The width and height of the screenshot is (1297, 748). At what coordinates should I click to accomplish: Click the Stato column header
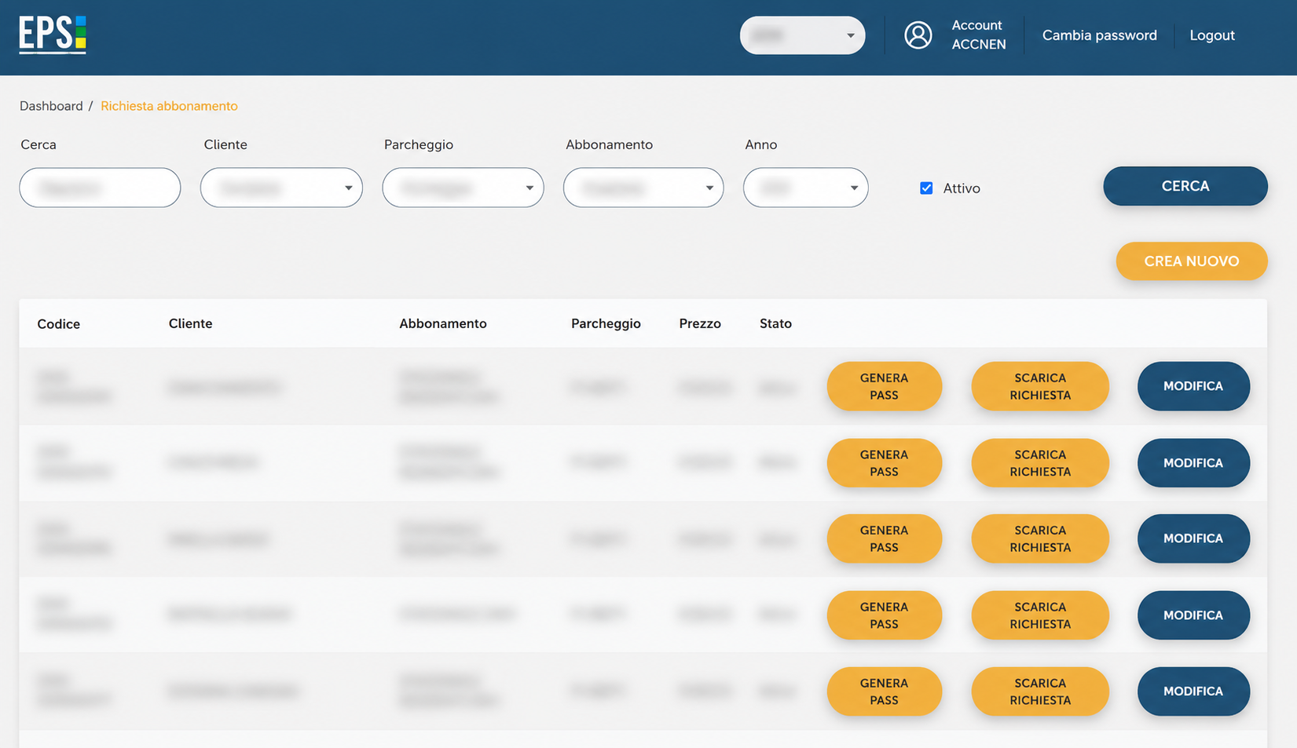(x=775, y=323)
